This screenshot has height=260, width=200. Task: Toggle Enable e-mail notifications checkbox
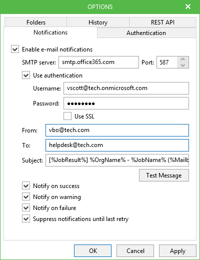[15, 49]
